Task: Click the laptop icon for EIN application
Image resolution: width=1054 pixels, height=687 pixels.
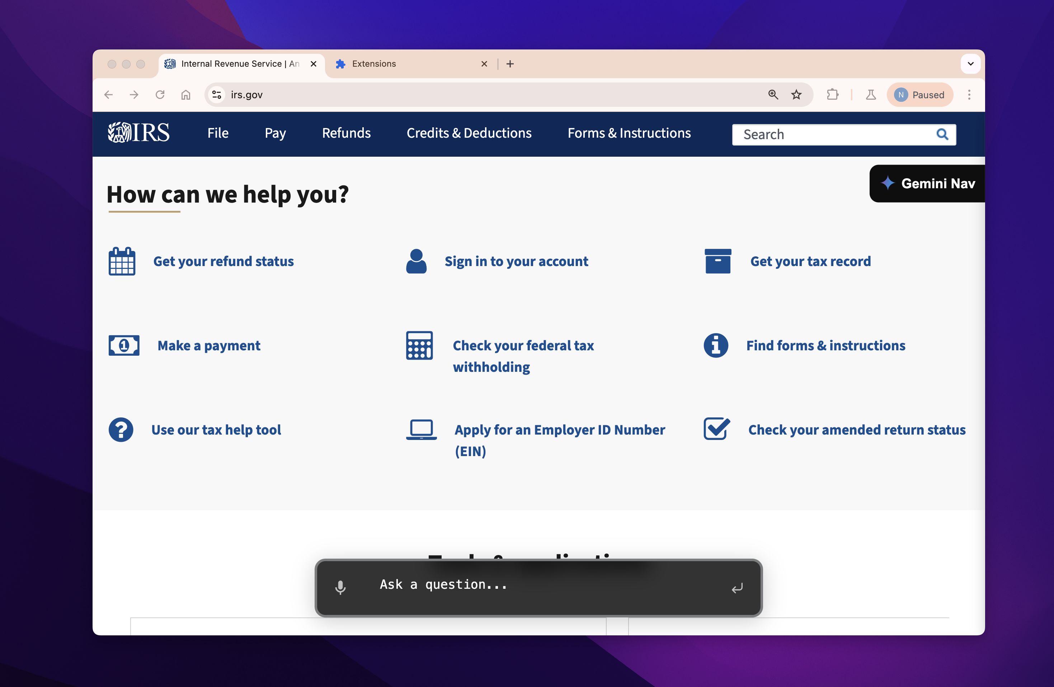Action: tap(421, 430)
